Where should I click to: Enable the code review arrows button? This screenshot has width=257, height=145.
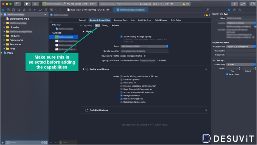pyautogui.click(x=243, y=4)
